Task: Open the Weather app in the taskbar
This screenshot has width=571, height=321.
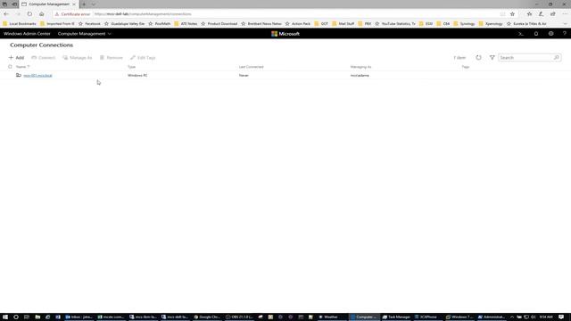Action: (x=328, y=317)
